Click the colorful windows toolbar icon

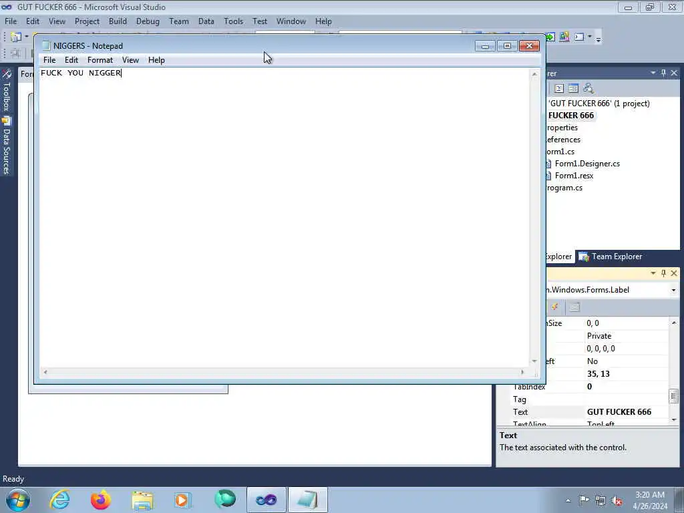pyautogui.click(x=564, y=37)
